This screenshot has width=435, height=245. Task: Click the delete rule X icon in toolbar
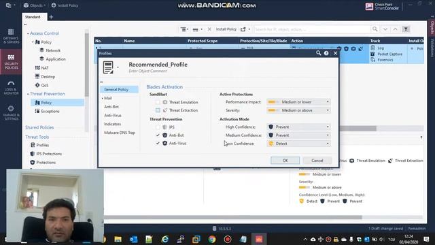point(209,29)
